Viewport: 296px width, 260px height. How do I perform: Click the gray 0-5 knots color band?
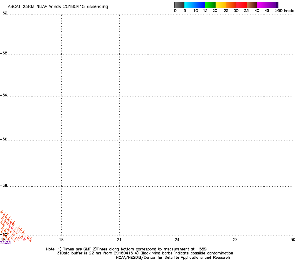(179, 5)
